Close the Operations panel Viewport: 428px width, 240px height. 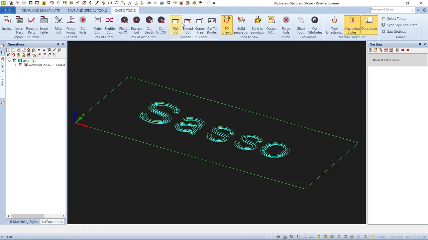pyautogui.click(x=63, y=44)
